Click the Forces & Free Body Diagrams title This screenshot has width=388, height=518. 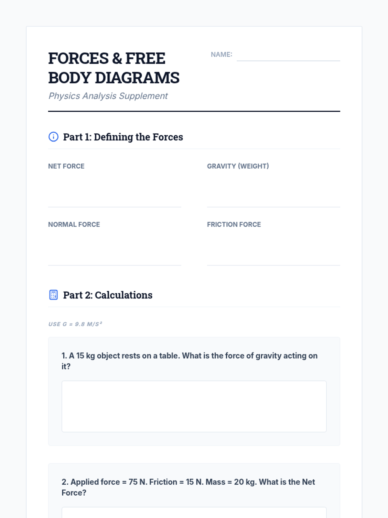tap(114, 68)
